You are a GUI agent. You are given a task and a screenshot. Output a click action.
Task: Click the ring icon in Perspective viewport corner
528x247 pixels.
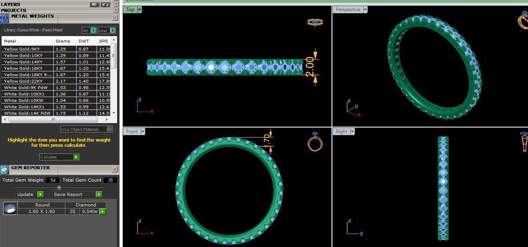click(523, 20)
